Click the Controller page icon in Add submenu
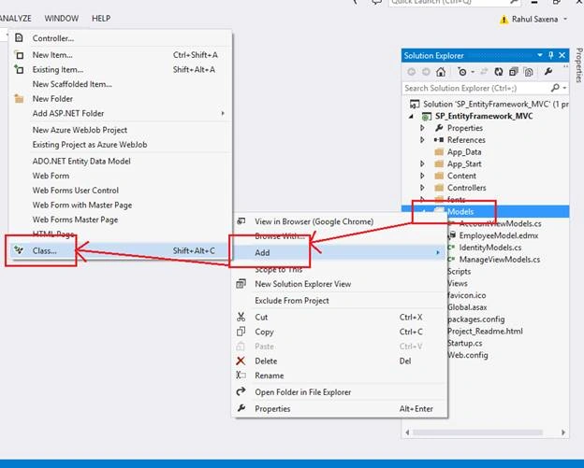The height and width of the screenshot is (468, 584). click(19, 38)
